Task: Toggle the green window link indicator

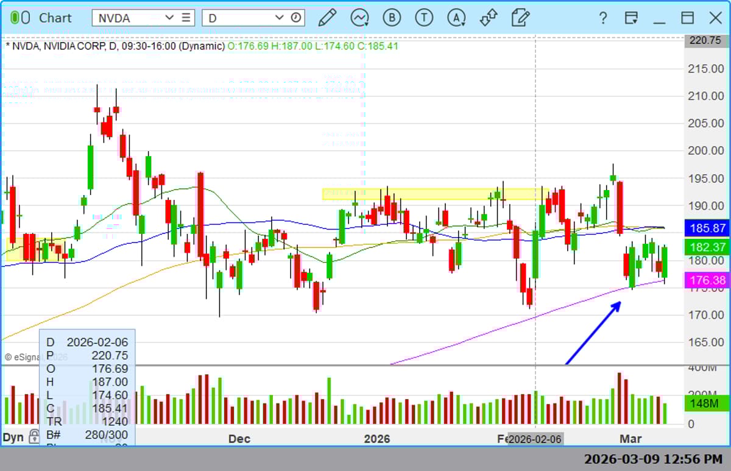Action: pyautogui.click(x=20, y=18)
